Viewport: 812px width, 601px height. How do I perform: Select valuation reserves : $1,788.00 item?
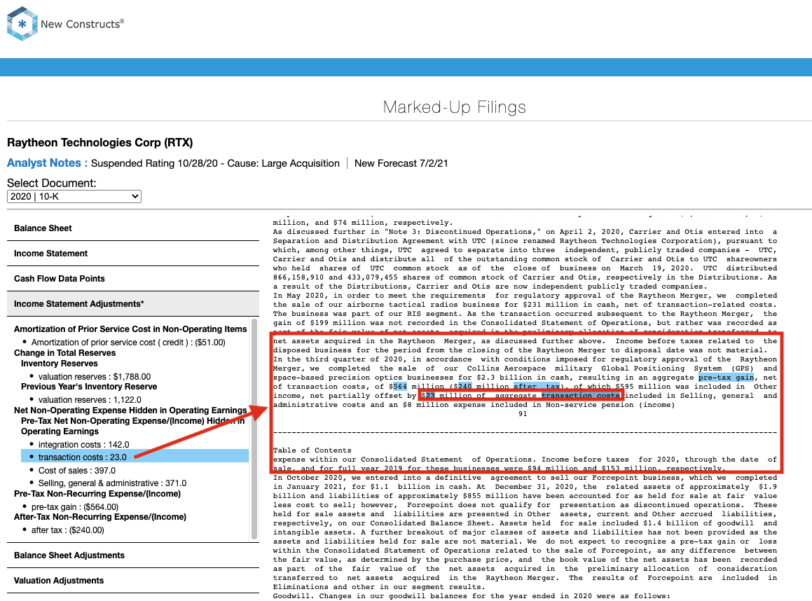point(95,377)
